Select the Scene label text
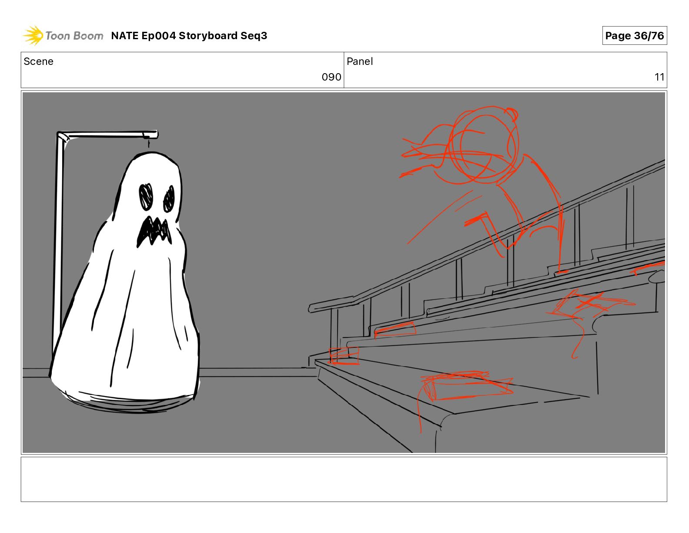 click(x=39, y=61)
